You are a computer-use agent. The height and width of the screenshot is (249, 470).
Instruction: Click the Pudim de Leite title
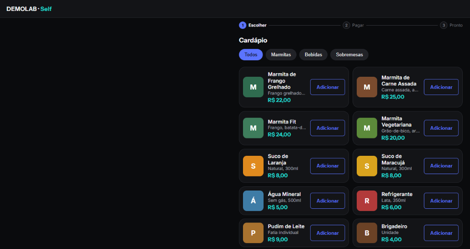click(286, 226)
